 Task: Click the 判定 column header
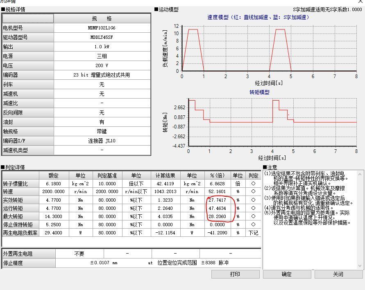click(253, 175)
